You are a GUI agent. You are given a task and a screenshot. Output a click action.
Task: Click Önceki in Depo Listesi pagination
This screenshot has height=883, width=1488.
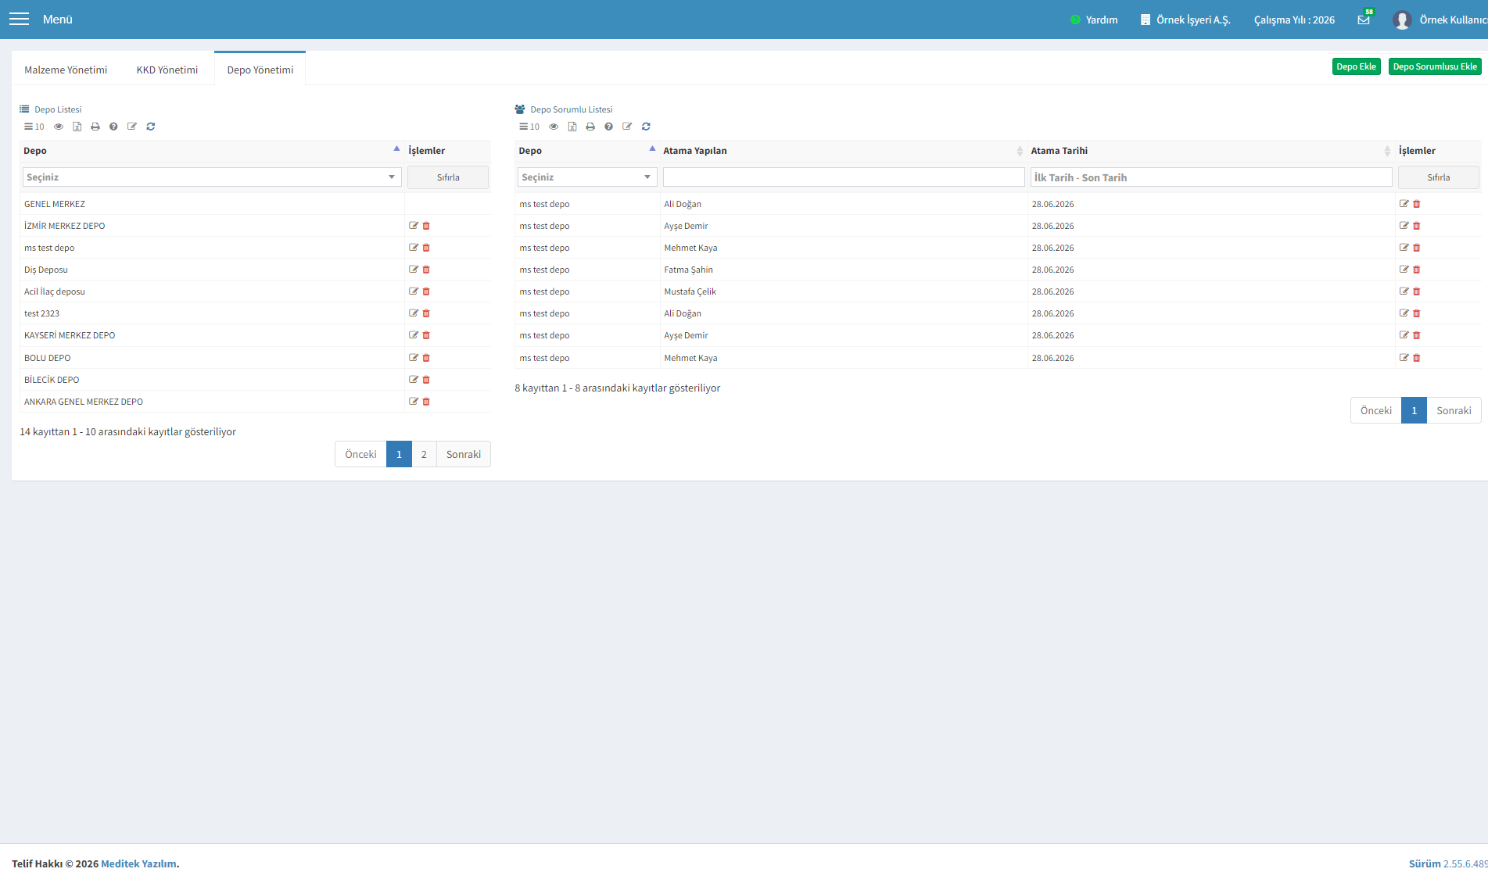(360, 454)
